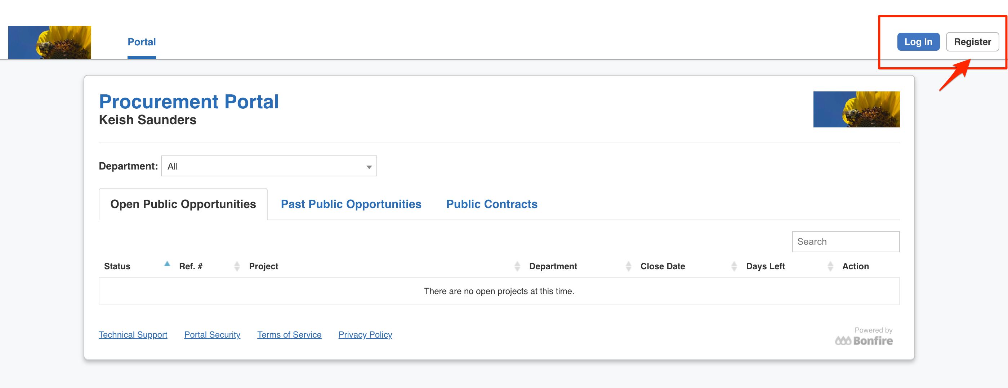The image size is (1008, 388).
Task: Open the Public Contracts tab
Action: 492,204
